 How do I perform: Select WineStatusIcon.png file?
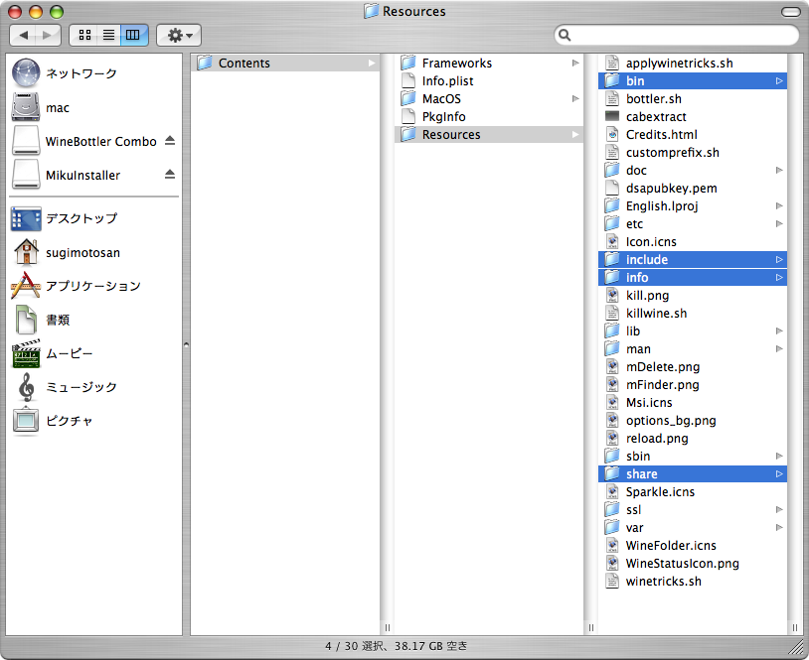[693, 563]
